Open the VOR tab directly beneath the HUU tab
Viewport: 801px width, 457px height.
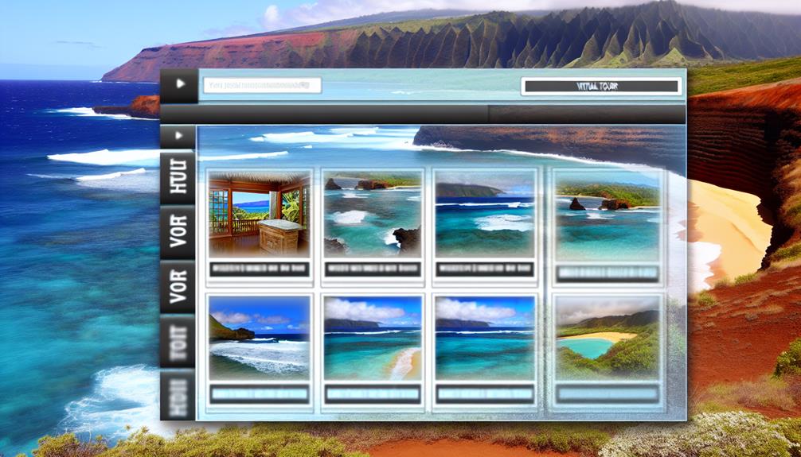pyautogui.click(x=178, y=232)
